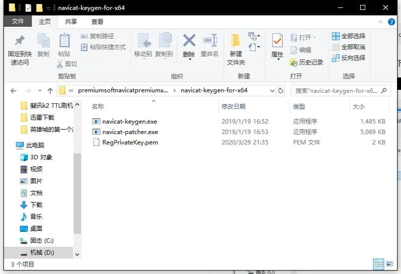Open recent locations dropdown
The width and height of the screenshot is (401, 274).
40,91
